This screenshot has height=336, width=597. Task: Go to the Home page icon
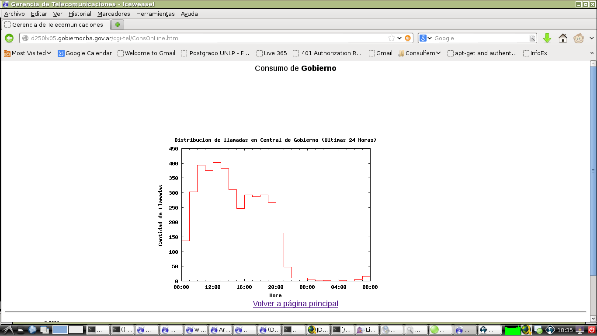[563, 38]
